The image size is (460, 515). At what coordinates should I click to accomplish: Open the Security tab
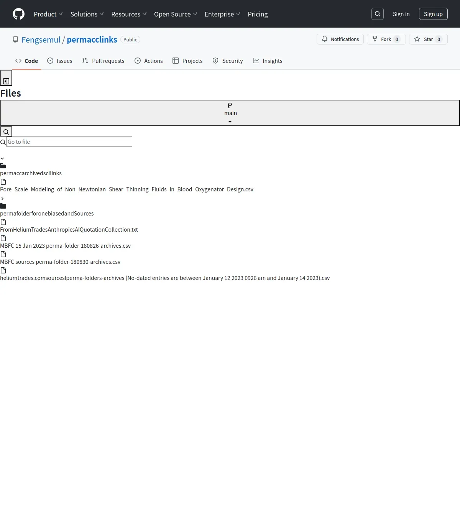click(x=228, y=61)
